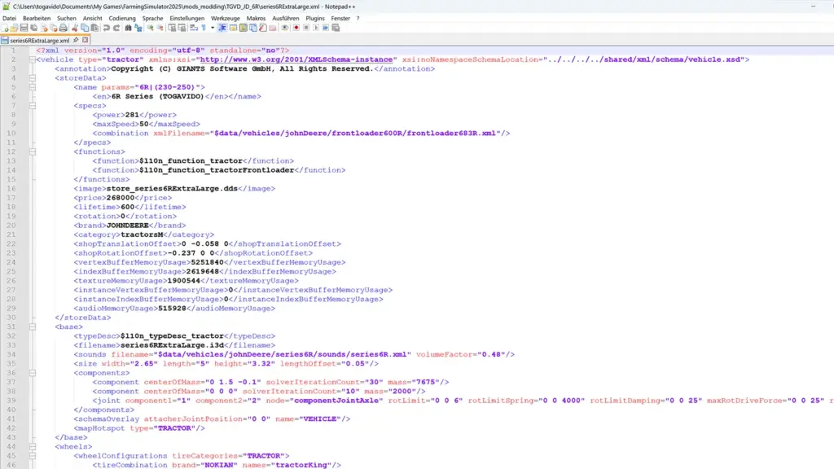This screenshot has width=834, height=469.
Task: Pin the series6RExtraLarge.xml tab
Action: tap(76, 39)
